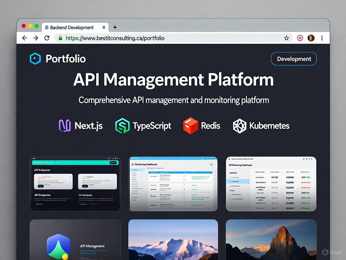The image size is (346, 260).
Task: Navigate back using the arrow icon
Action: pyautogui.click(x=24, y=38)
